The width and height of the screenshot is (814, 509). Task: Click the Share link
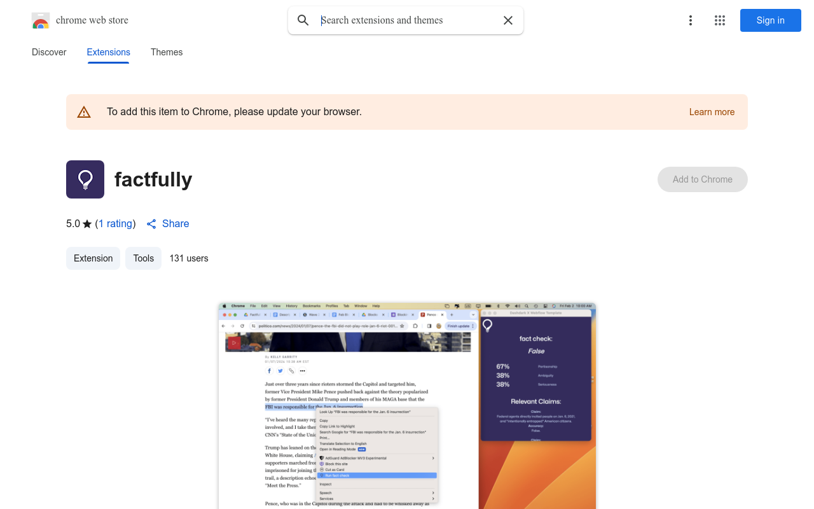point(176,224)
